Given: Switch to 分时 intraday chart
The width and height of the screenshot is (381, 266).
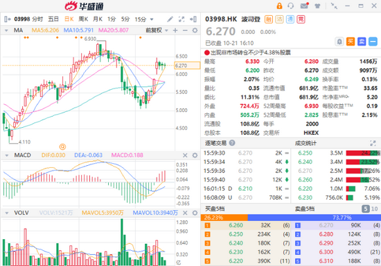Looking at the screenshot, I should pos(37,19).
